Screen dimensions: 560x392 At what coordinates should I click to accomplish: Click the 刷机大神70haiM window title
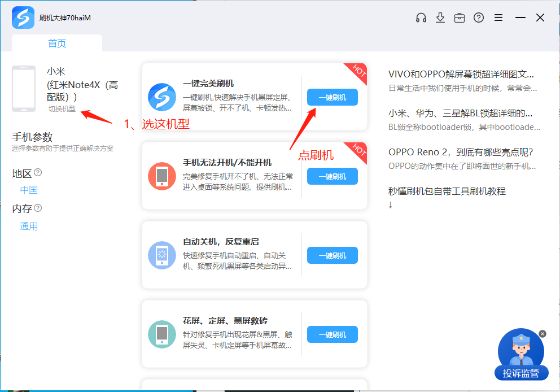pos(65,18)
